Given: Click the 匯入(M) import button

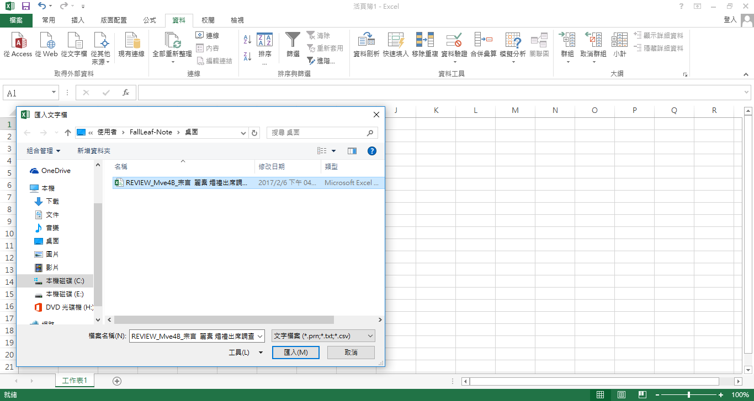Looking at the screenshot, I should point(296,353).
